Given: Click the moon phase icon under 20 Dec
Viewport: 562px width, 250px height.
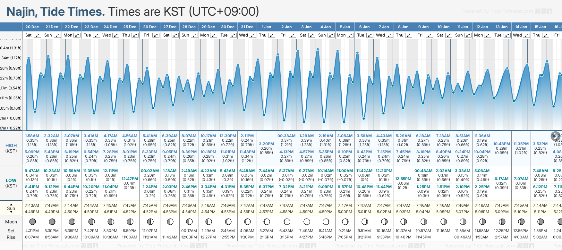Looking at the screenshot, I should click(32, 221).
